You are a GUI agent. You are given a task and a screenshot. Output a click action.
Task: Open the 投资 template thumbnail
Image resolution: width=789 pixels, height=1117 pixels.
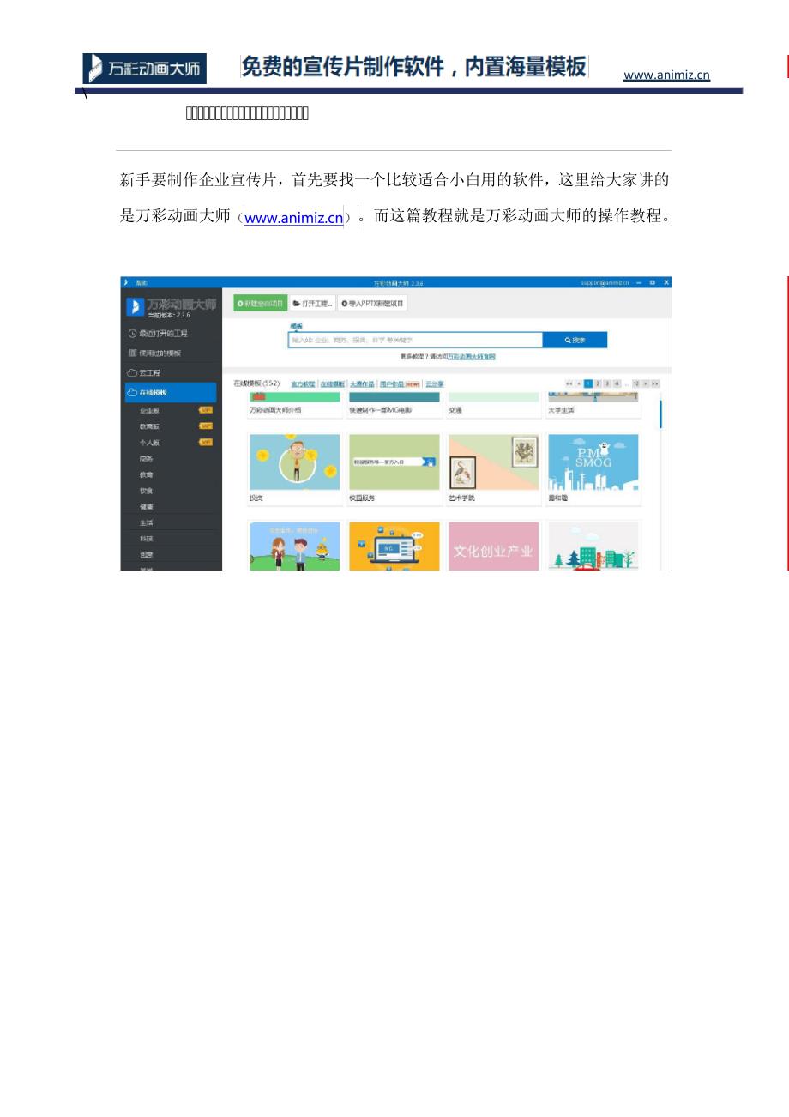tap(294, 462)
